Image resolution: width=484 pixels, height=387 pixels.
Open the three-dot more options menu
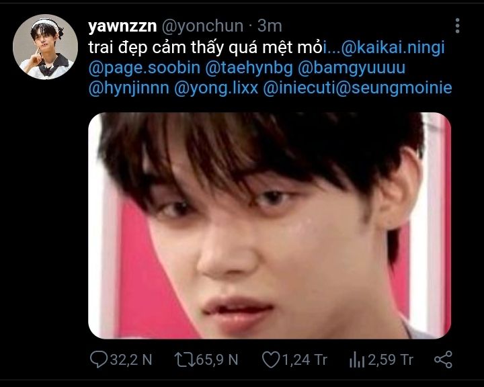point(458,26)
